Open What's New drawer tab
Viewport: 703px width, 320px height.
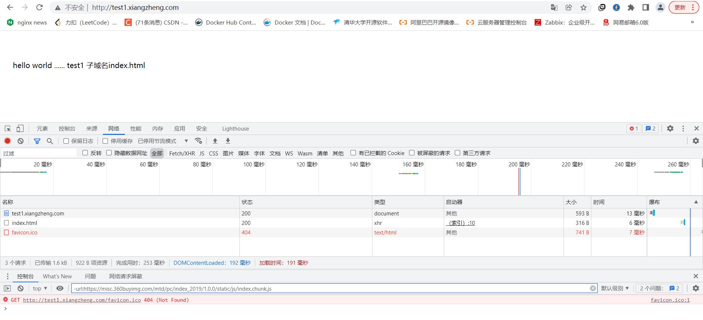tap(57, 276)
